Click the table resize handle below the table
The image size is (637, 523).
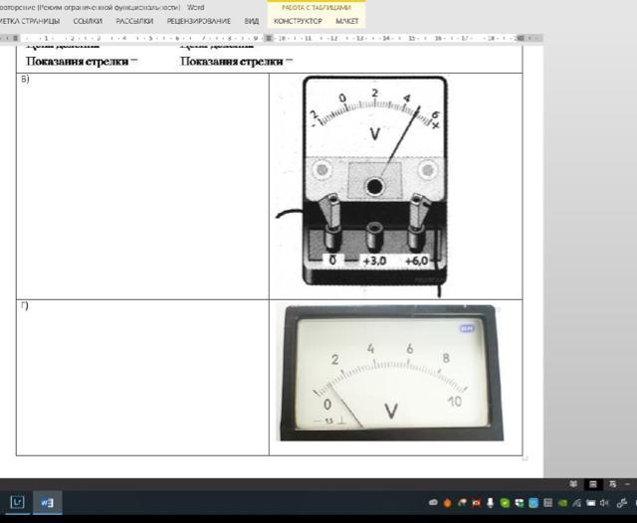click(525, 458)
